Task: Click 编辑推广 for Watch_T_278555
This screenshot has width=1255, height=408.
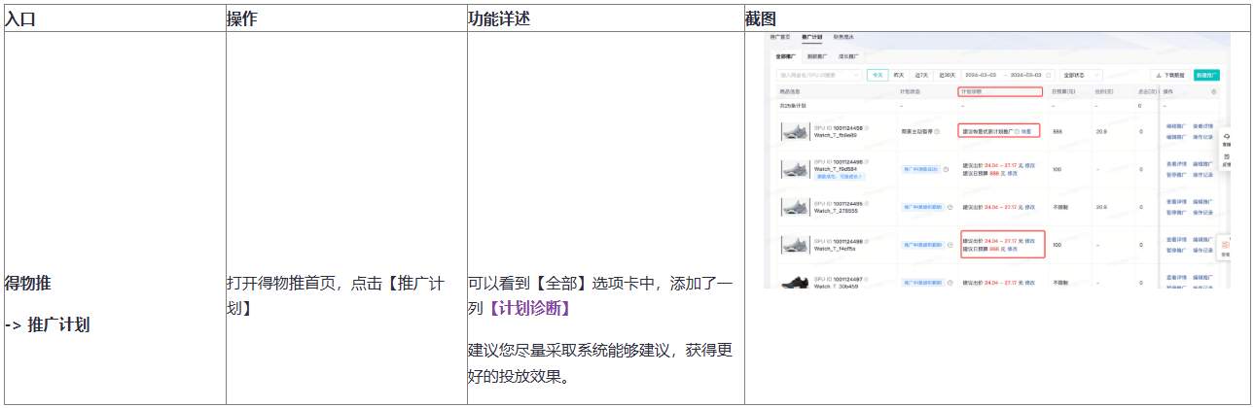Action: [1203, 202]
